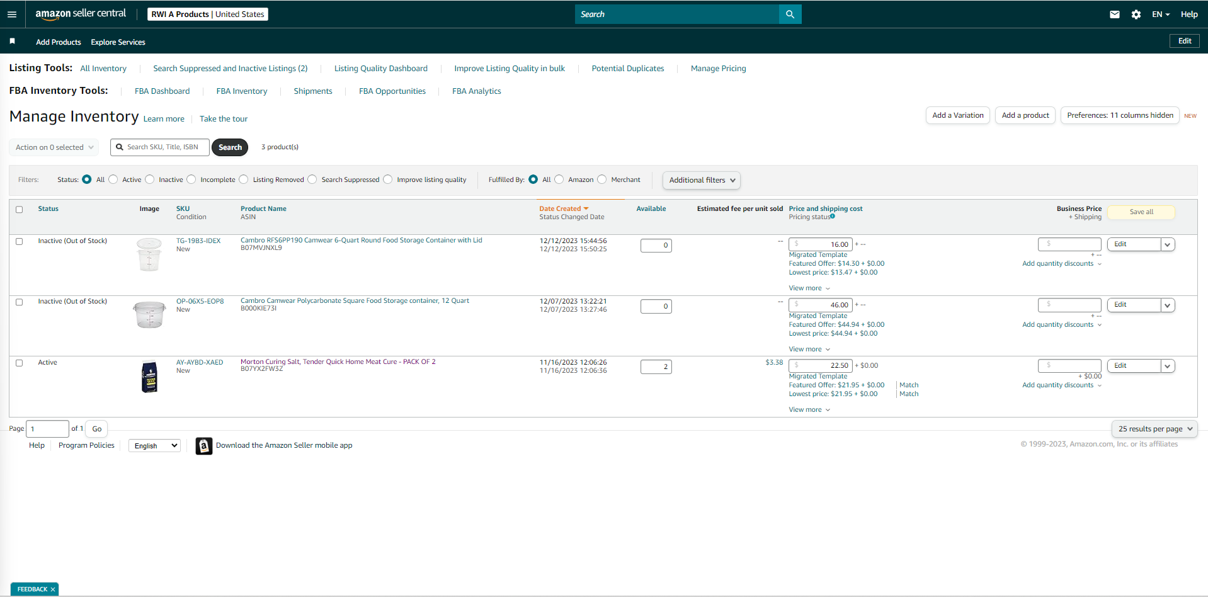
Task: Click the Take the tour link
Action: (x=224, y=119)
